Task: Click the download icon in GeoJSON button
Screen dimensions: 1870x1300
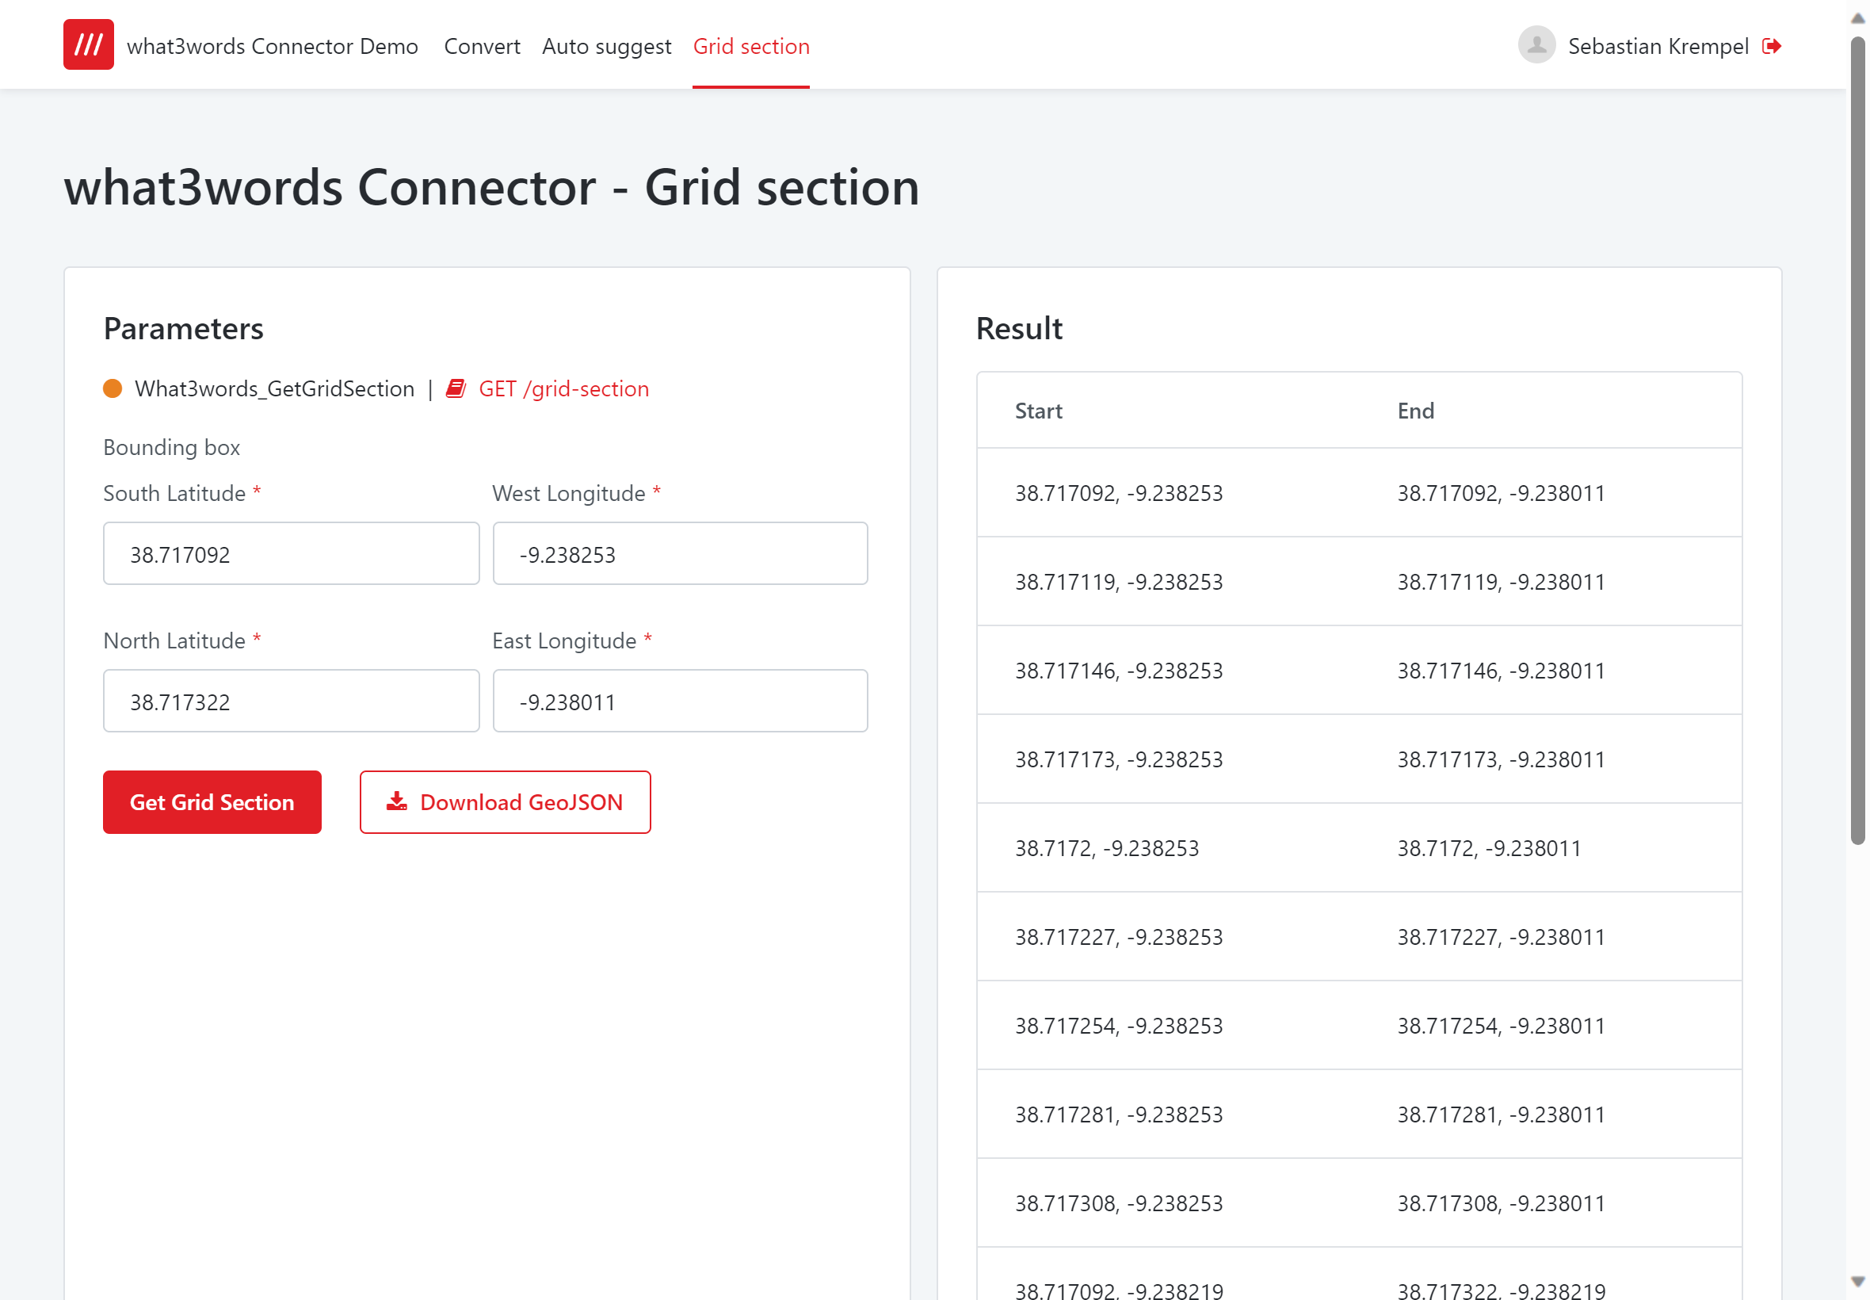Action: [x=396, y=801]
